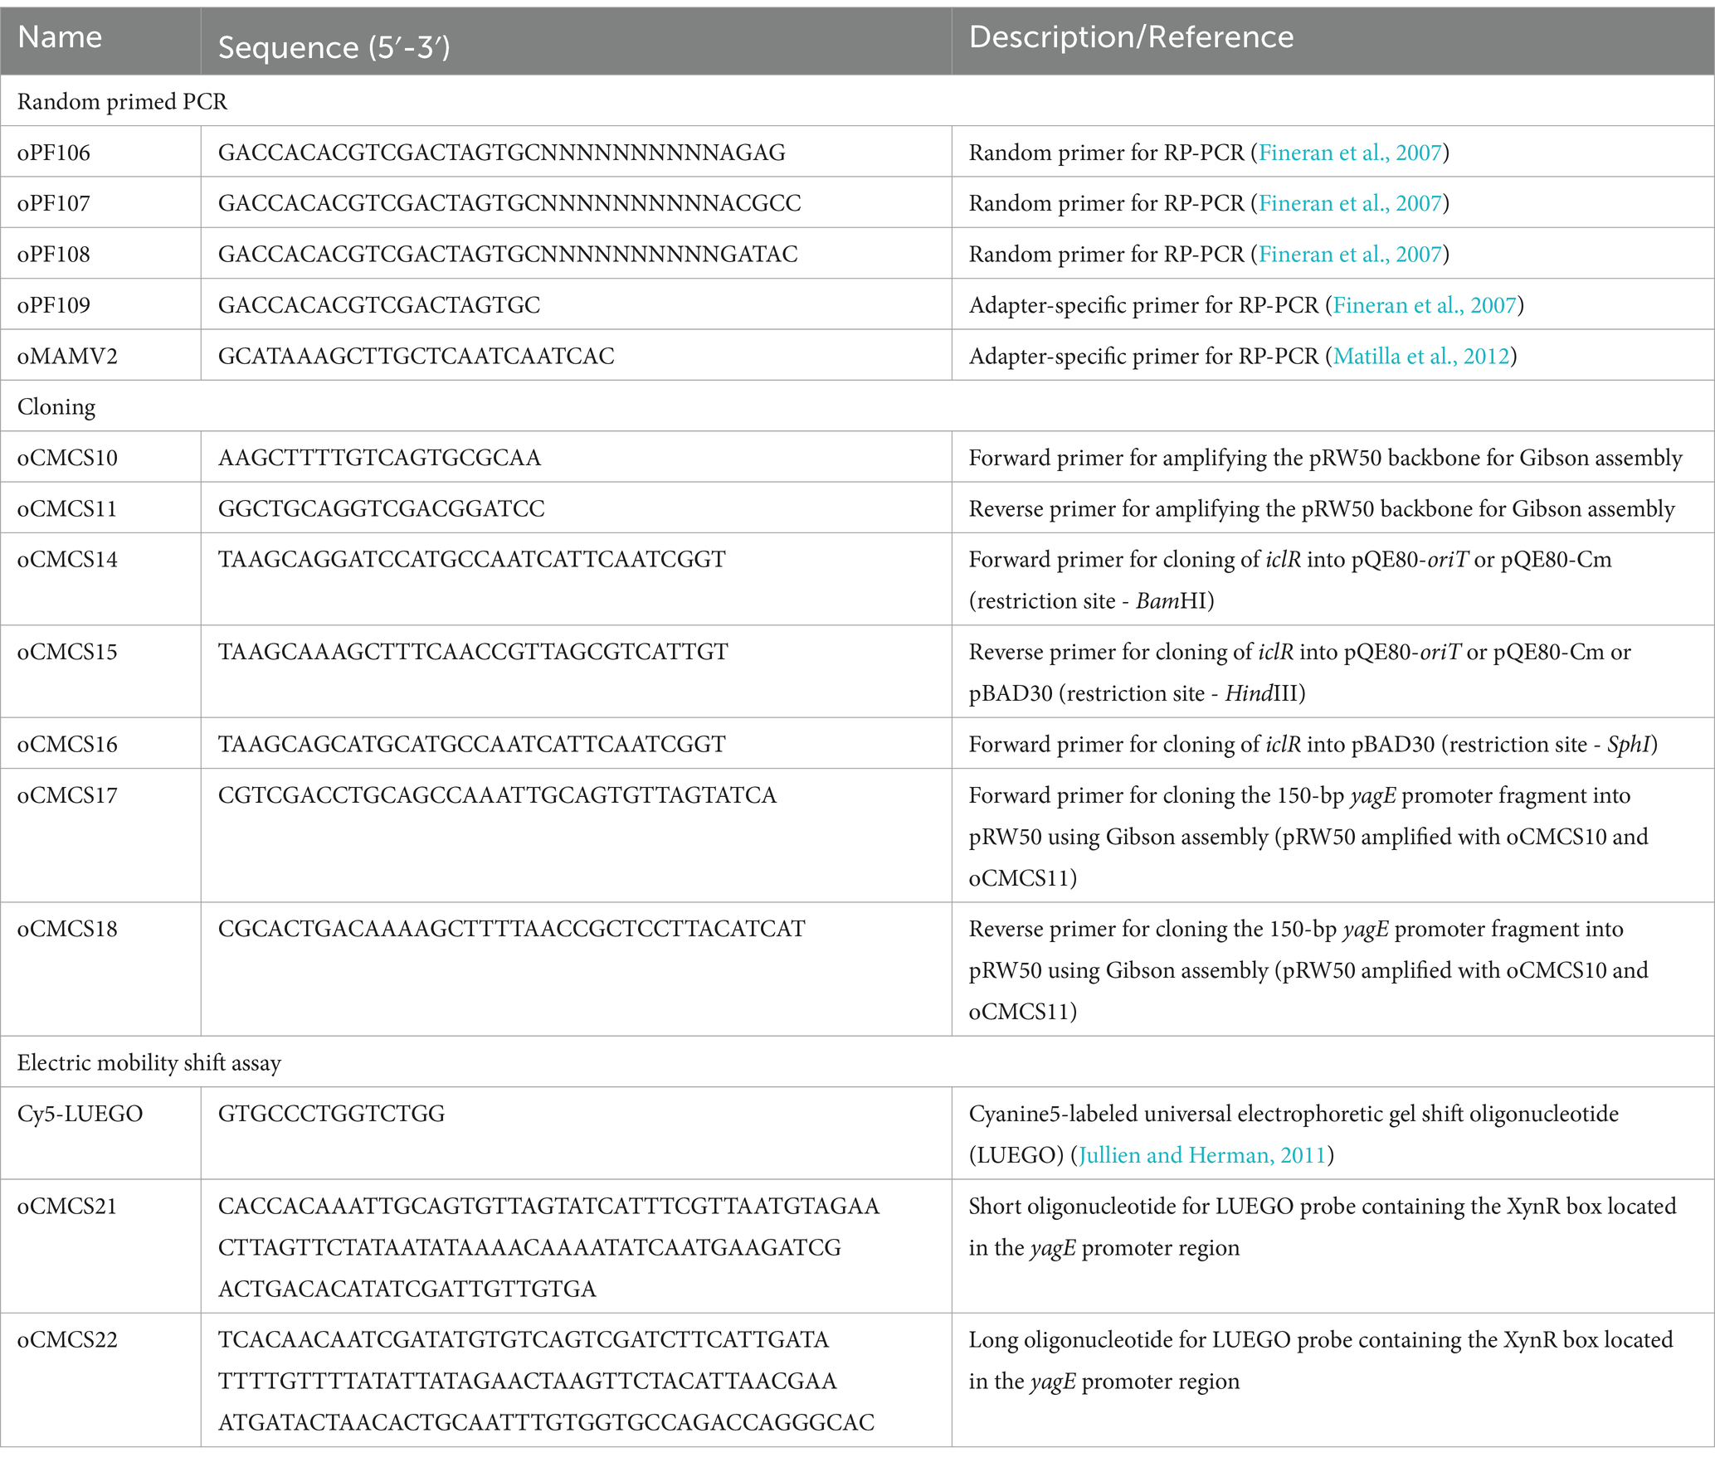Click the Long oligonucleotide for LUEGO description

pyautogui.click(x=1321, y=1360)
